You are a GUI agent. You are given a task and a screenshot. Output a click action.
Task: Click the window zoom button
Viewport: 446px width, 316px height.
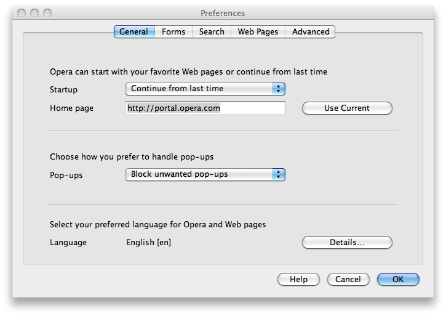pyautogui.click(x=47, y=13)
